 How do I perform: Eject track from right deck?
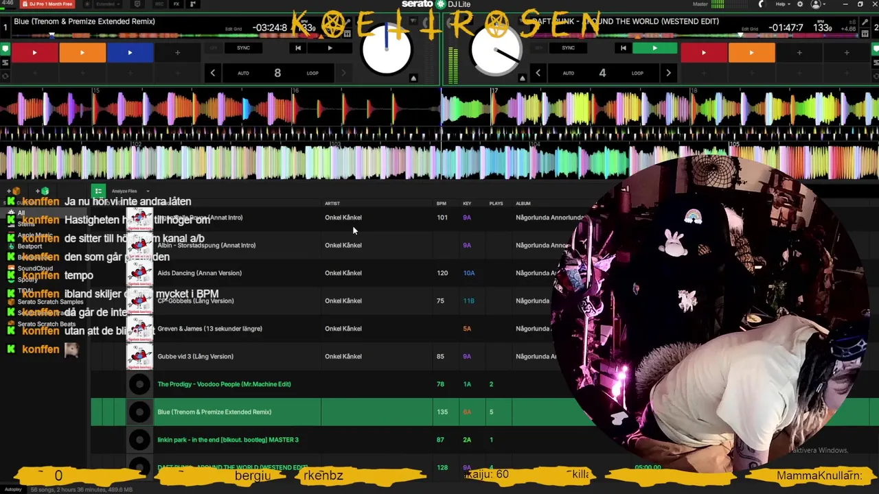pyautogui.click(x=523, y=78)
